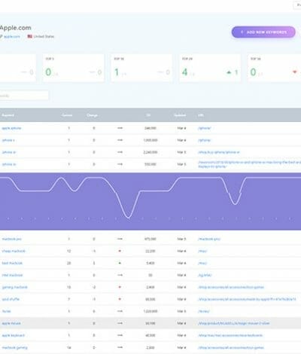This screenshot has height=354, width=301.
Task: Click trend arrow icon in macbook gaming row
Action: pyautogui.click(x=120, y=348)
